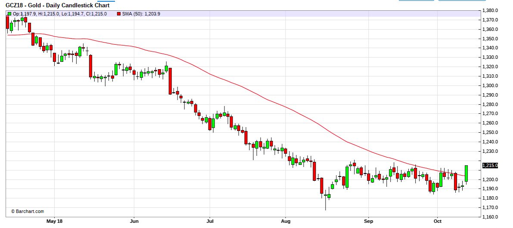Image resolution: width=513 pixels, height=228 pixels.
Task: Click the SMA (50): 1,203.9 legend label
Action: click(141, 14)
